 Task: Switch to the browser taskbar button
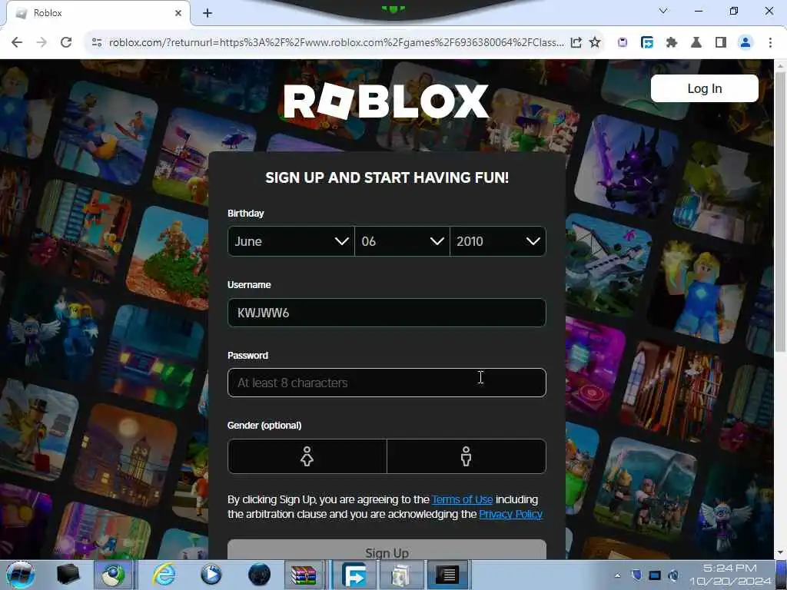click(114, 575)
